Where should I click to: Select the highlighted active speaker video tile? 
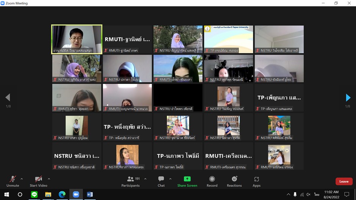coord(77,39)
